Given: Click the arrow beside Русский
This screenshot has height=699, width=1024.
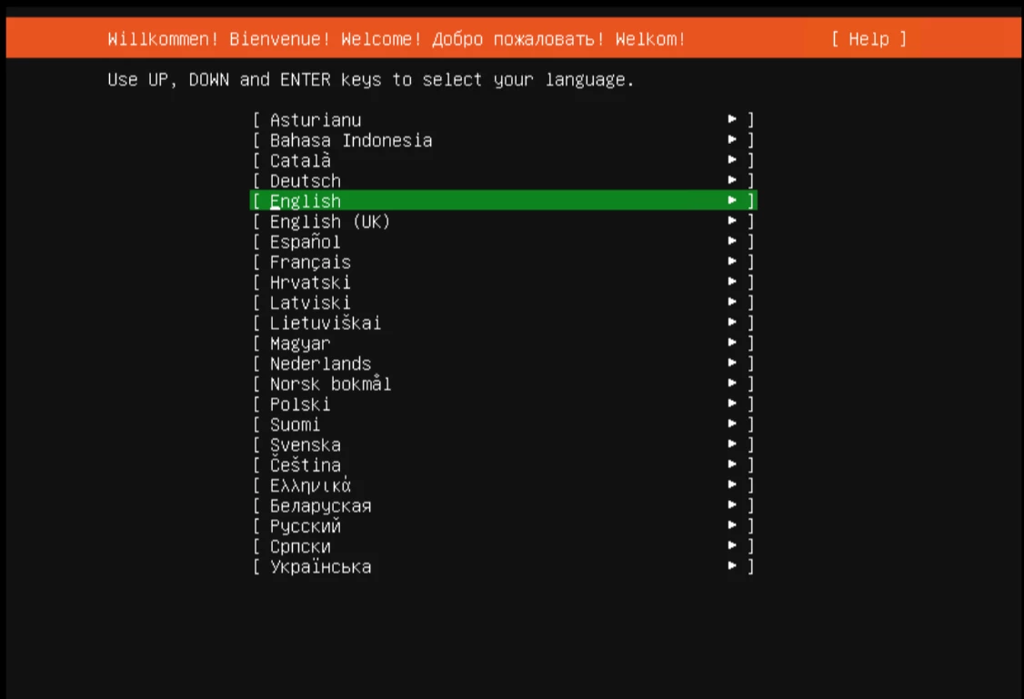Looking at the screenshot, I should 732,524.
